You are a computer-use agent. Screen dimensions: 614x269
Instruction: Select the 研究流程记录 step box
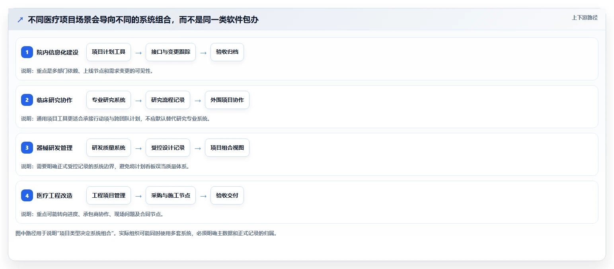pos(168,100)
